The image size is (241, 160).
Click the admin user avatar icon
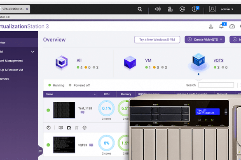[x=212, y=9]
